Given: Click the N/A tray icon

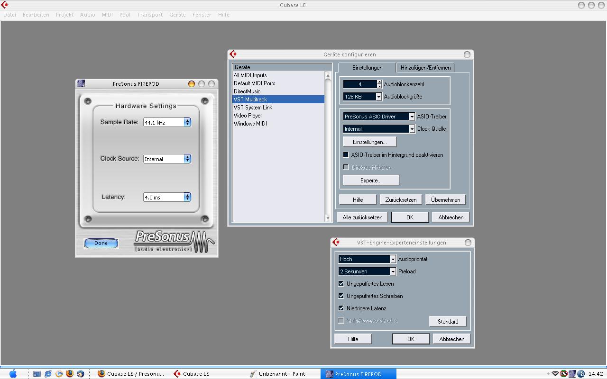Looking at the screenshot, I should pyautogui.click(x=564, y=374).
